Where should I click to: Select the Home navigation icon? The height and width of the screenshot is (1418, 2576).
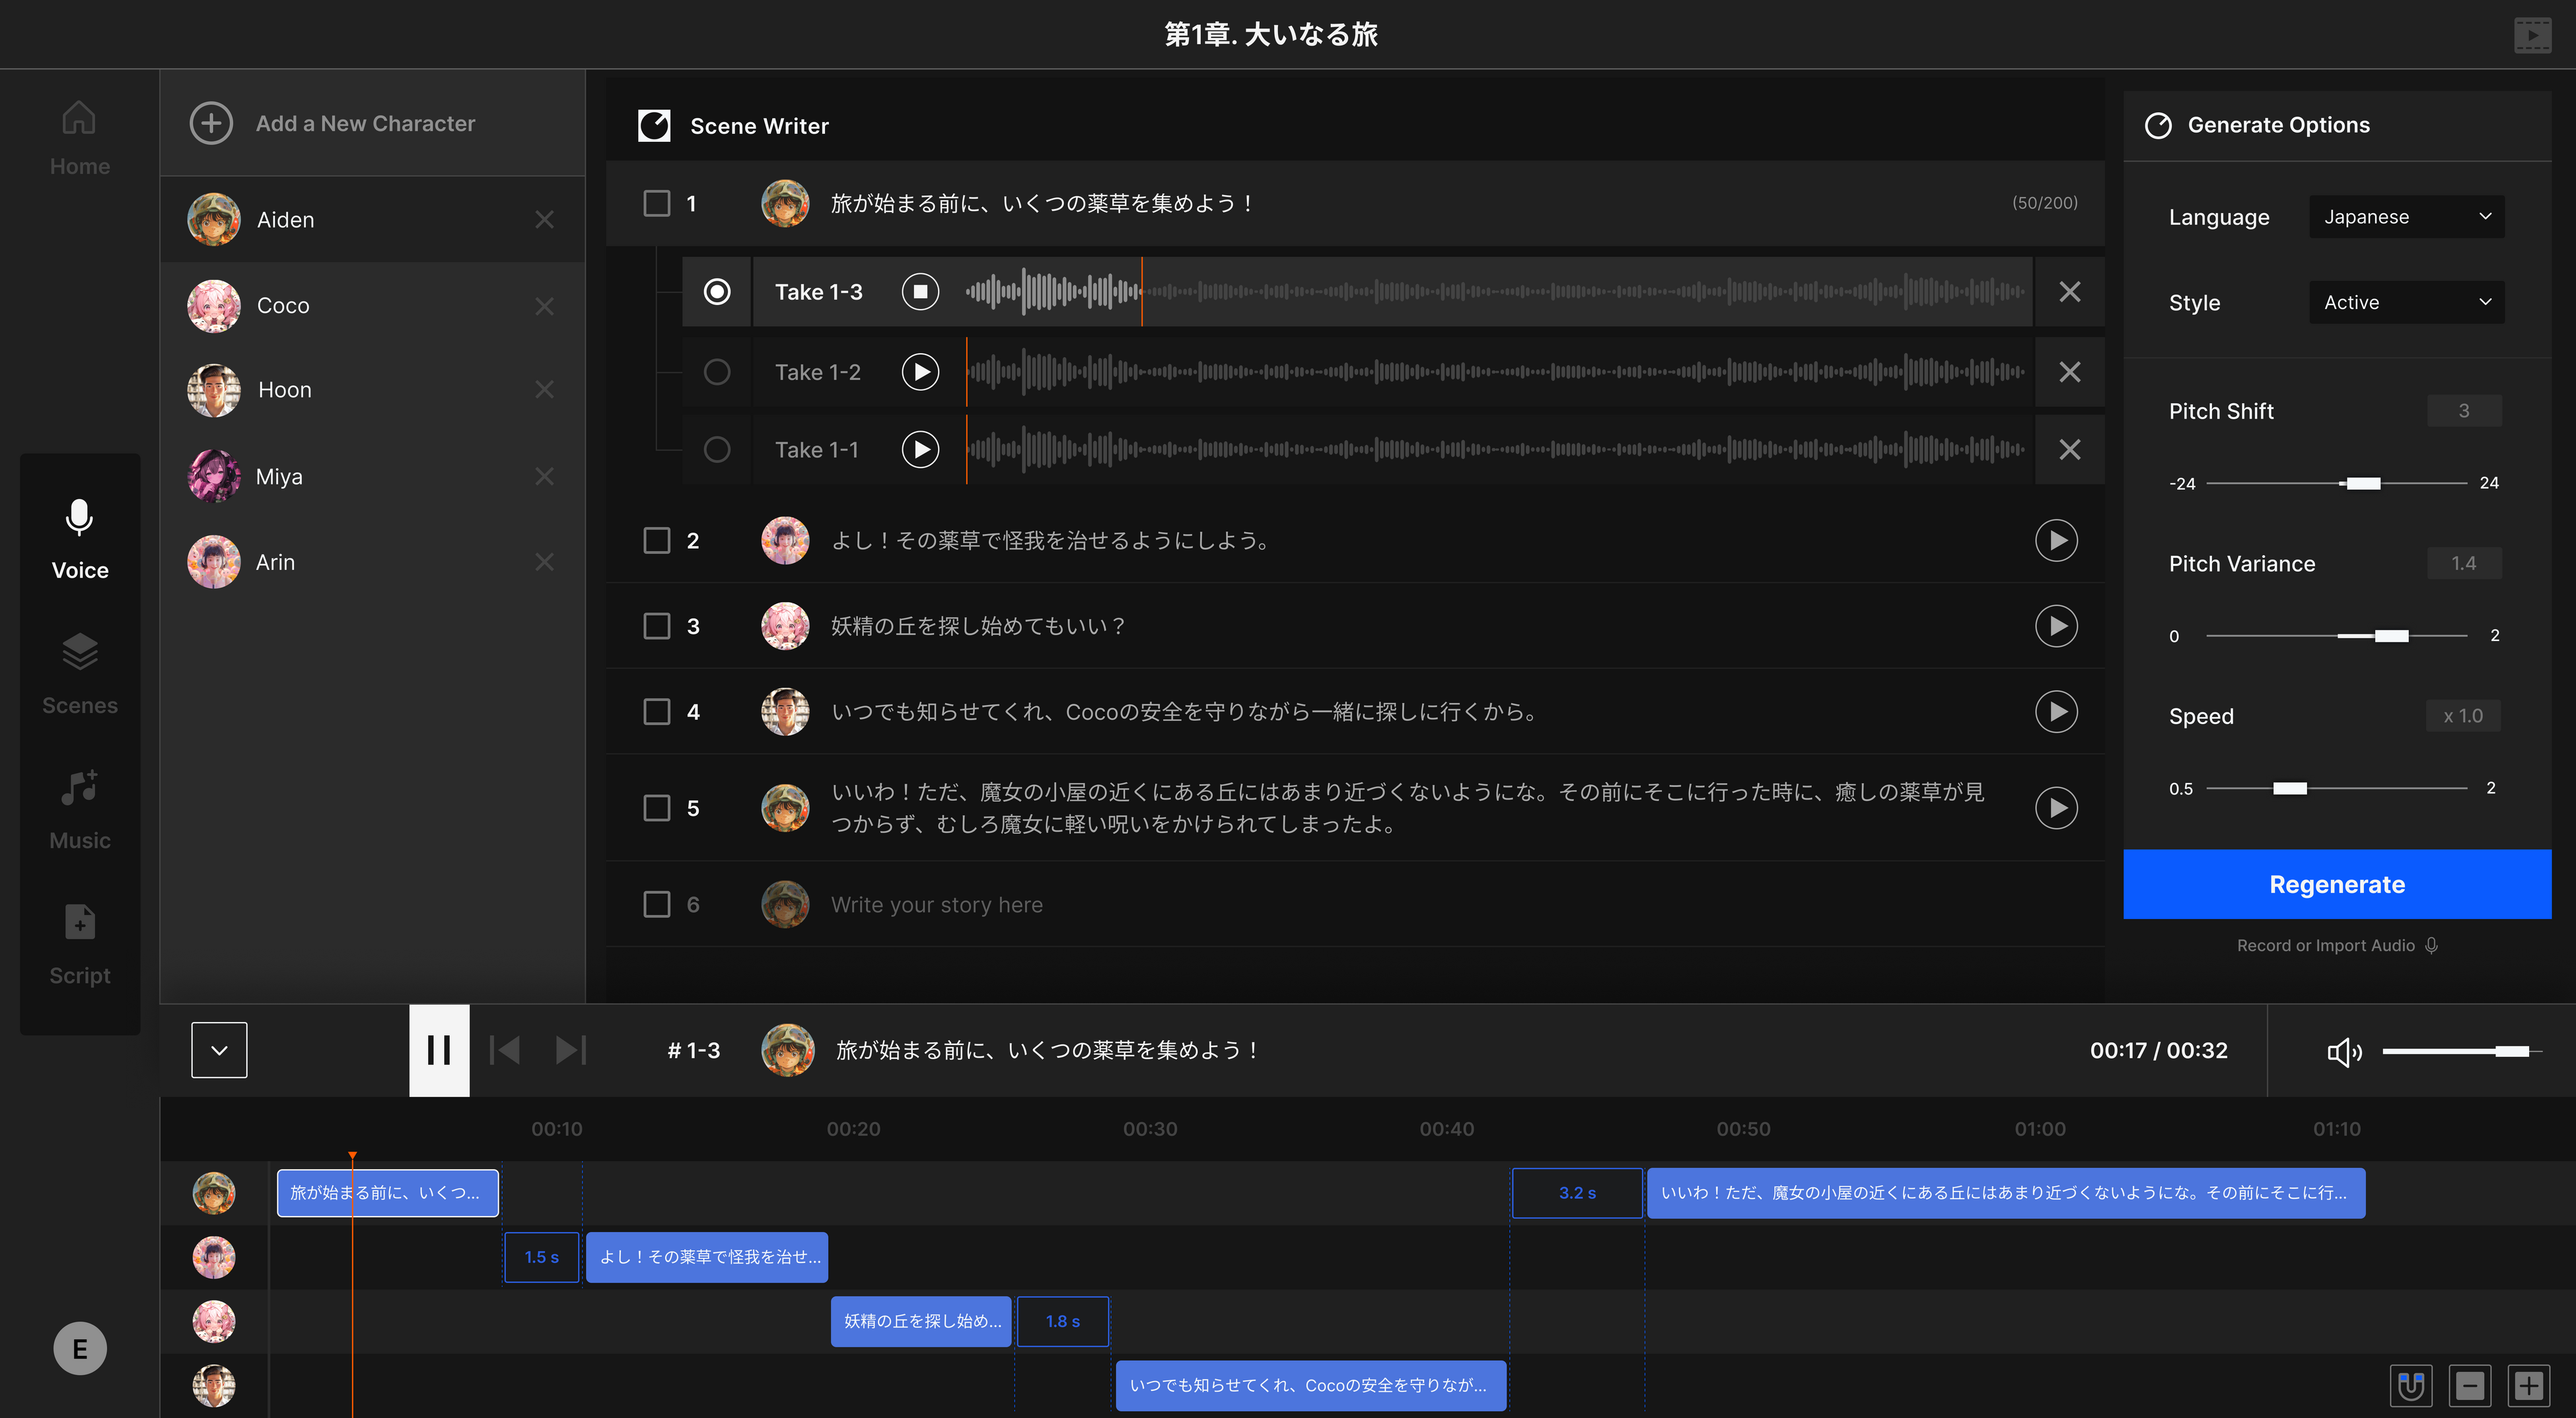tap(78, 117)
